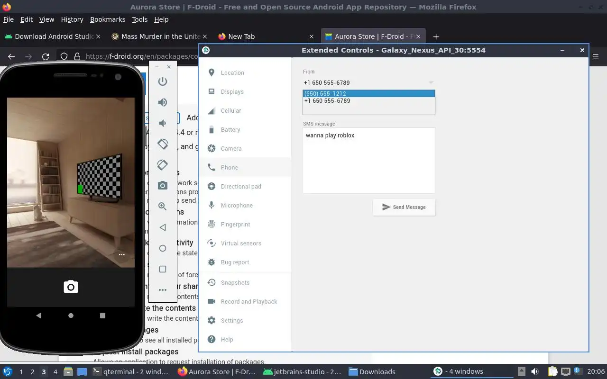Click the Firefox URL address bar
This screenshot has height=379, width=607.
tap(141, 56)
